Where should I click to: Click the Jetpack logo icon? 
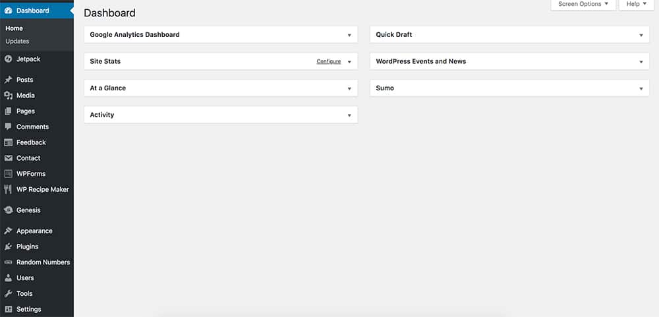coord(8,59)
